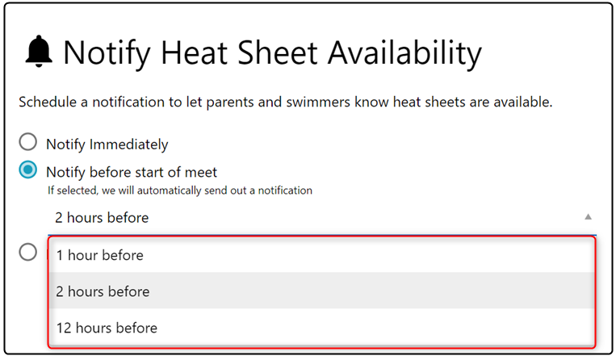616x360 pixels.
Task: Click 'Notify before start of meet' label
Action: click(131, 172)
